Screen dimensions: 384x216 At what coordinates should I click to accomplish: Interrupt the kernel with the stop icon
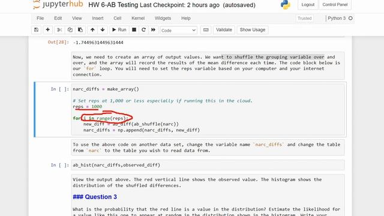[x=134, y=30]
